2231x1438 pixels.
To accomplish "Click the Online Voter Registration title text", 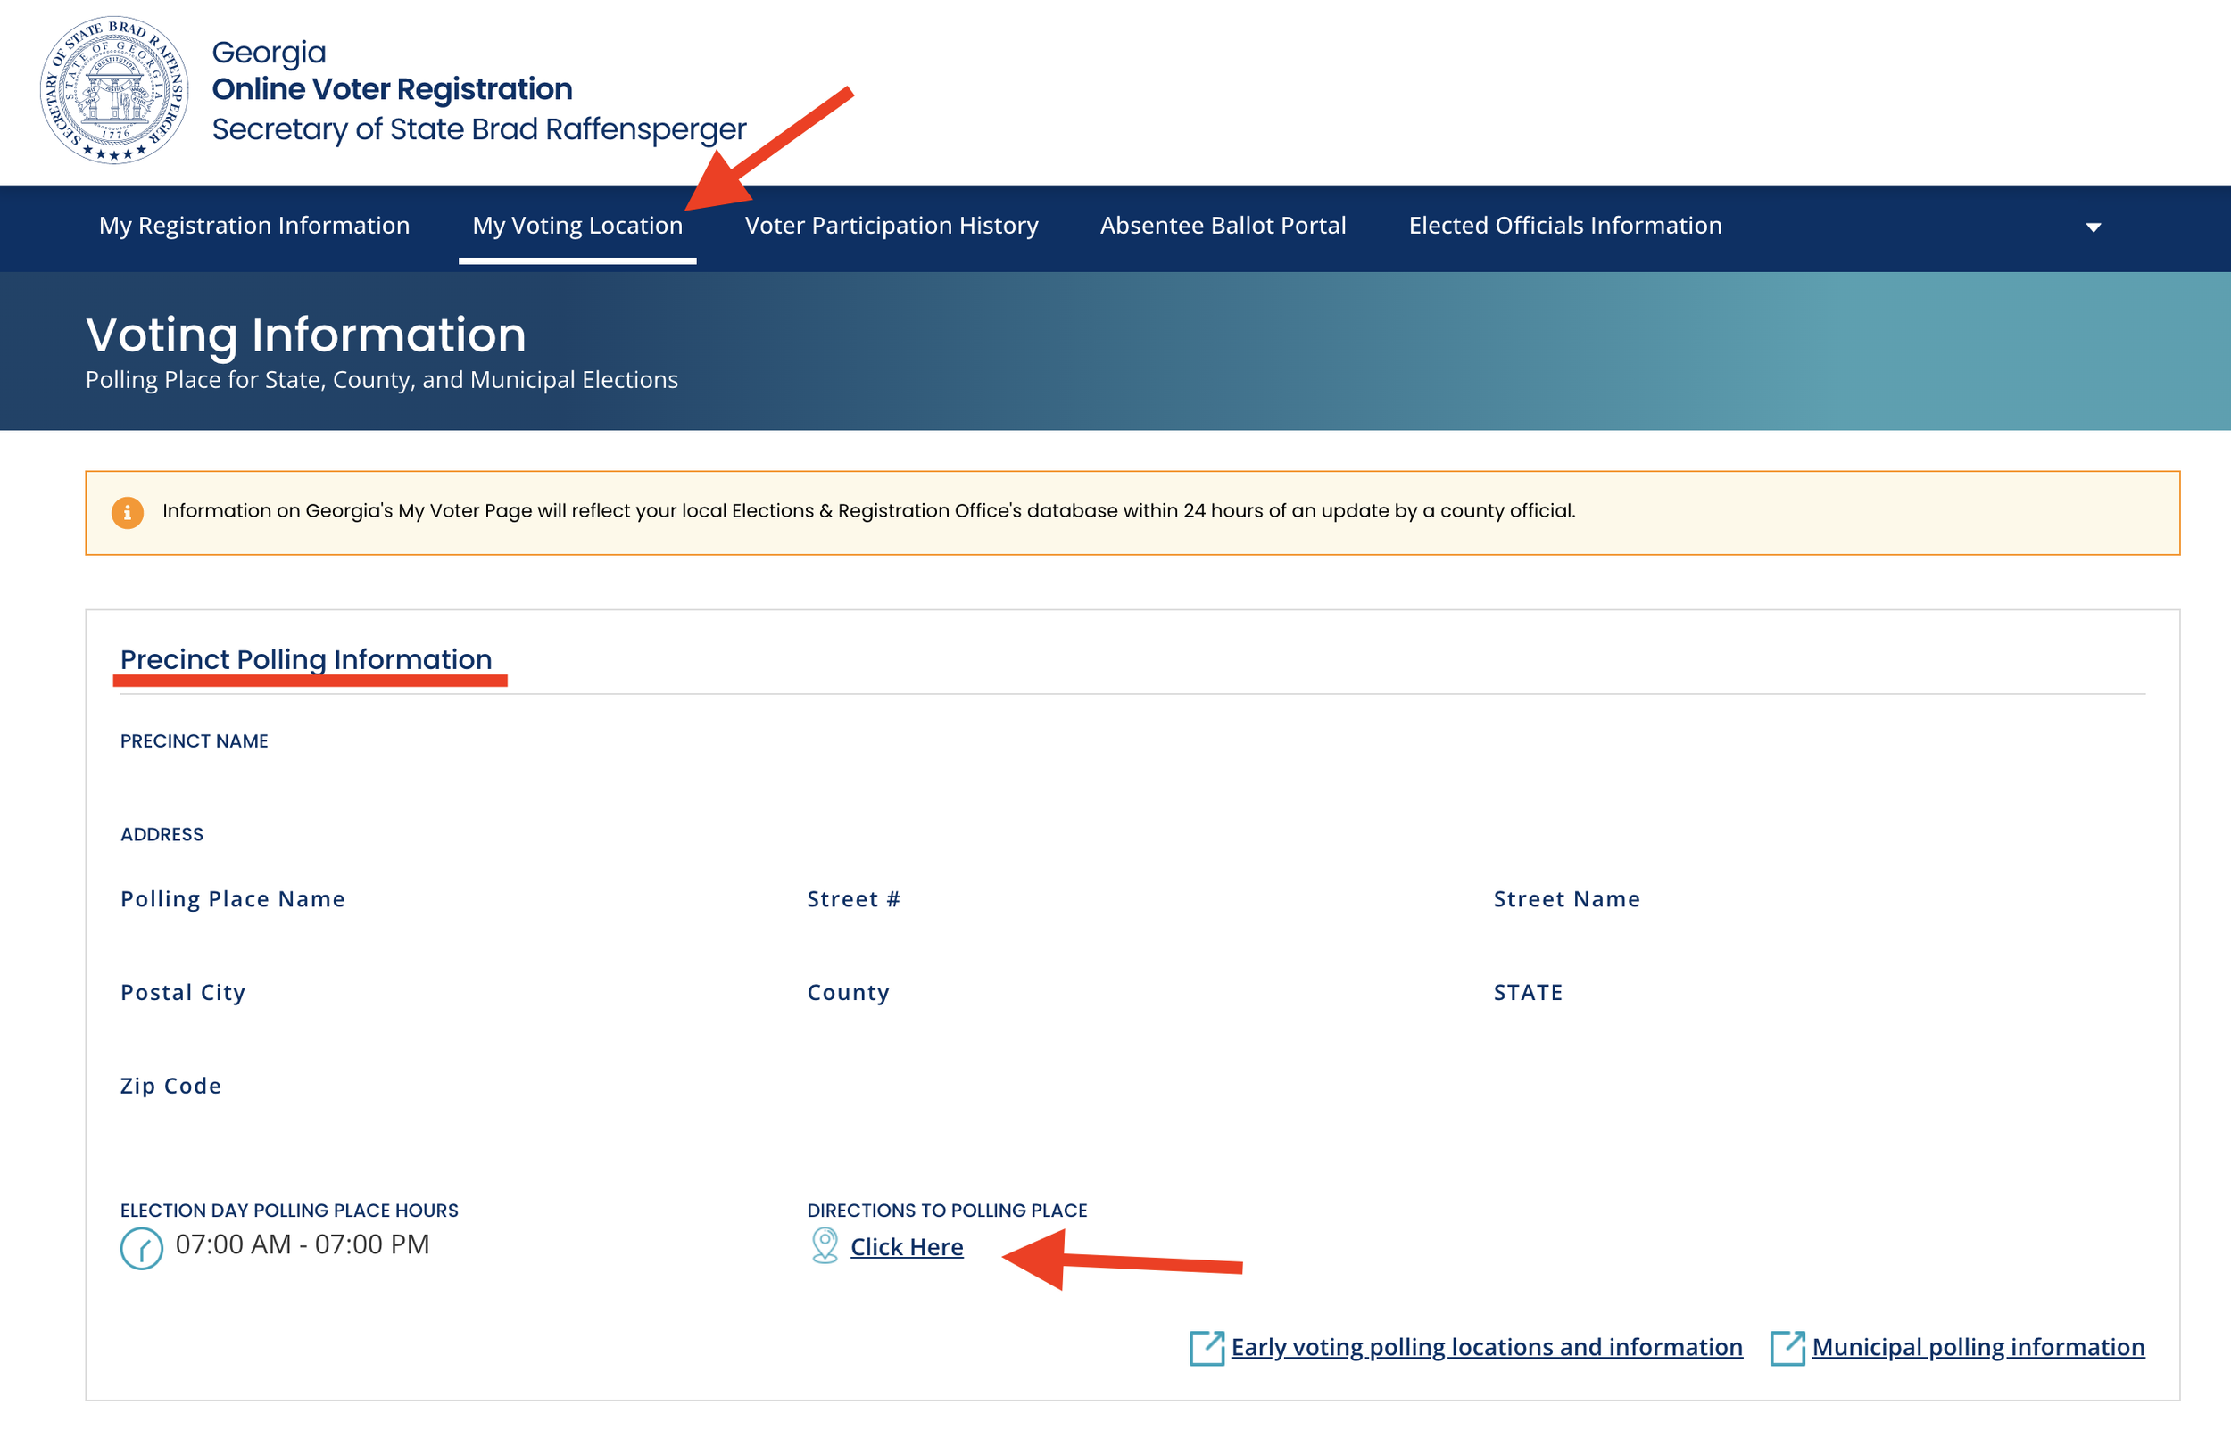I will point(393,88).
